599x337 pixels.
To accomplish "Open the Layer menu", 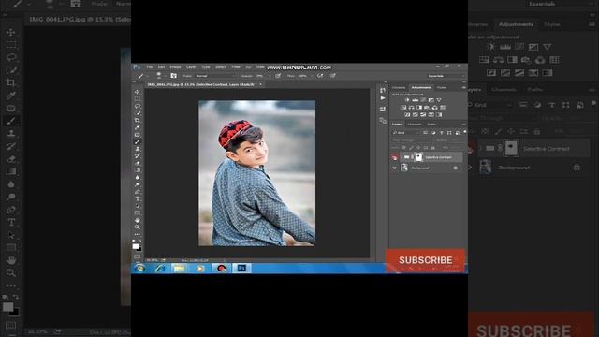I will [x=191, y=66].
